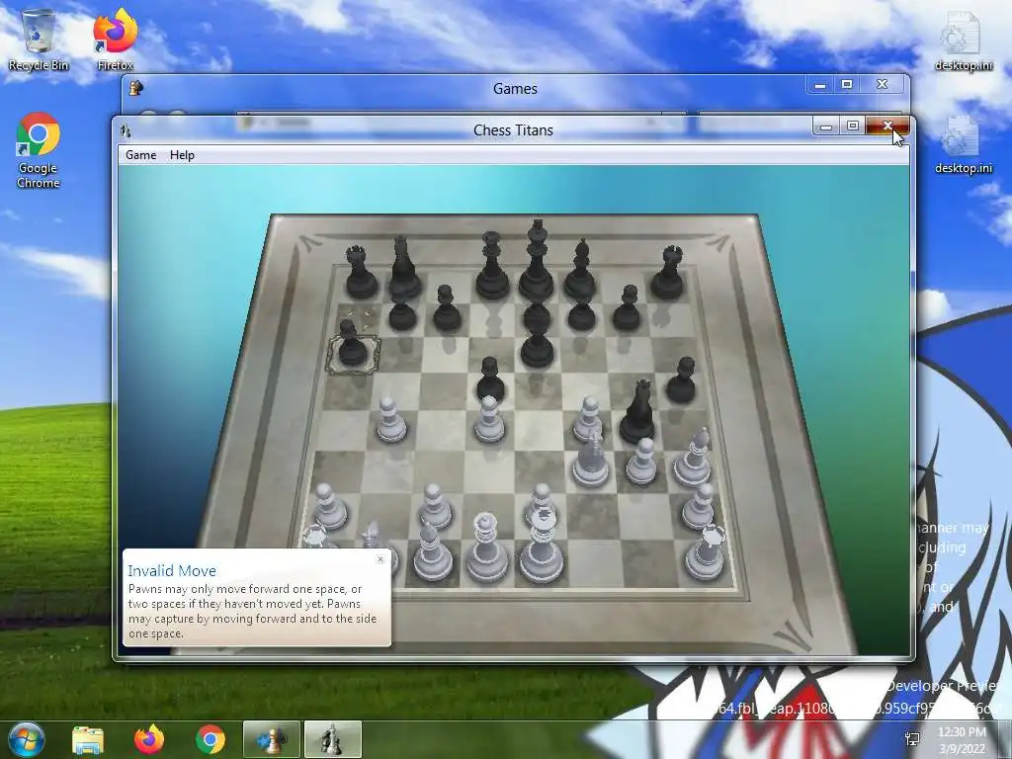Select the white pawn on d4
Viewport: 1012px width, 759px height.
click(488, 421)
